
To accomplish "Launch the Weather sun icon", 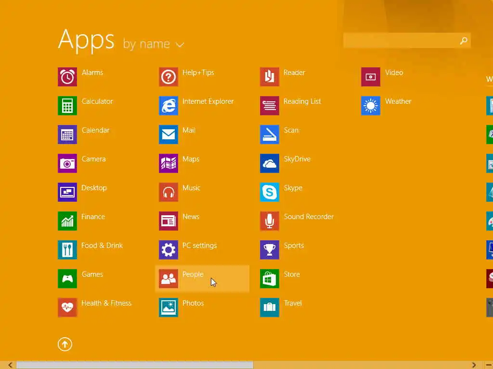I will point(371,106).
